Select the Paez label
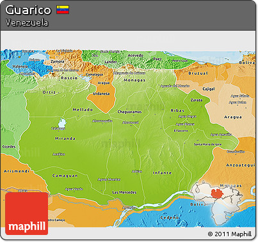Screen dimensions: 258x242 click(157, 59)
